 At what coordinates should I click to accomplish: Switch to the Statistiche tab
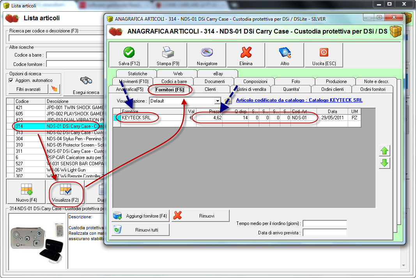pos(137,73)
